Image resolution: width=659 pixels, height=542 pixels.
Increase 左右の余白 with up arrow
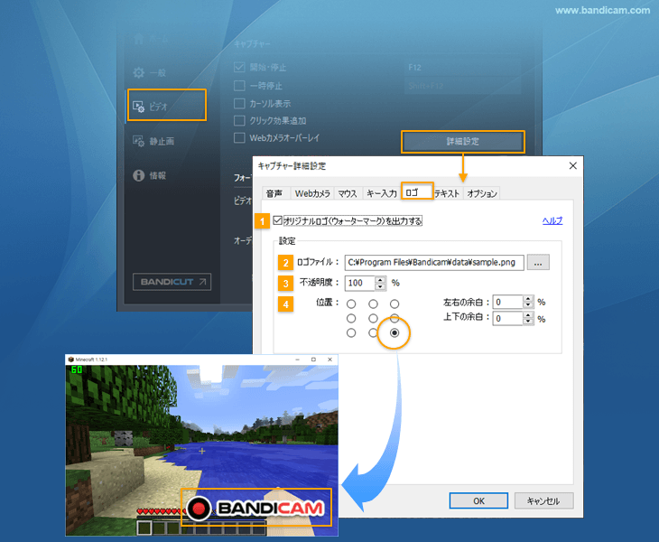(x=528, y=298)
